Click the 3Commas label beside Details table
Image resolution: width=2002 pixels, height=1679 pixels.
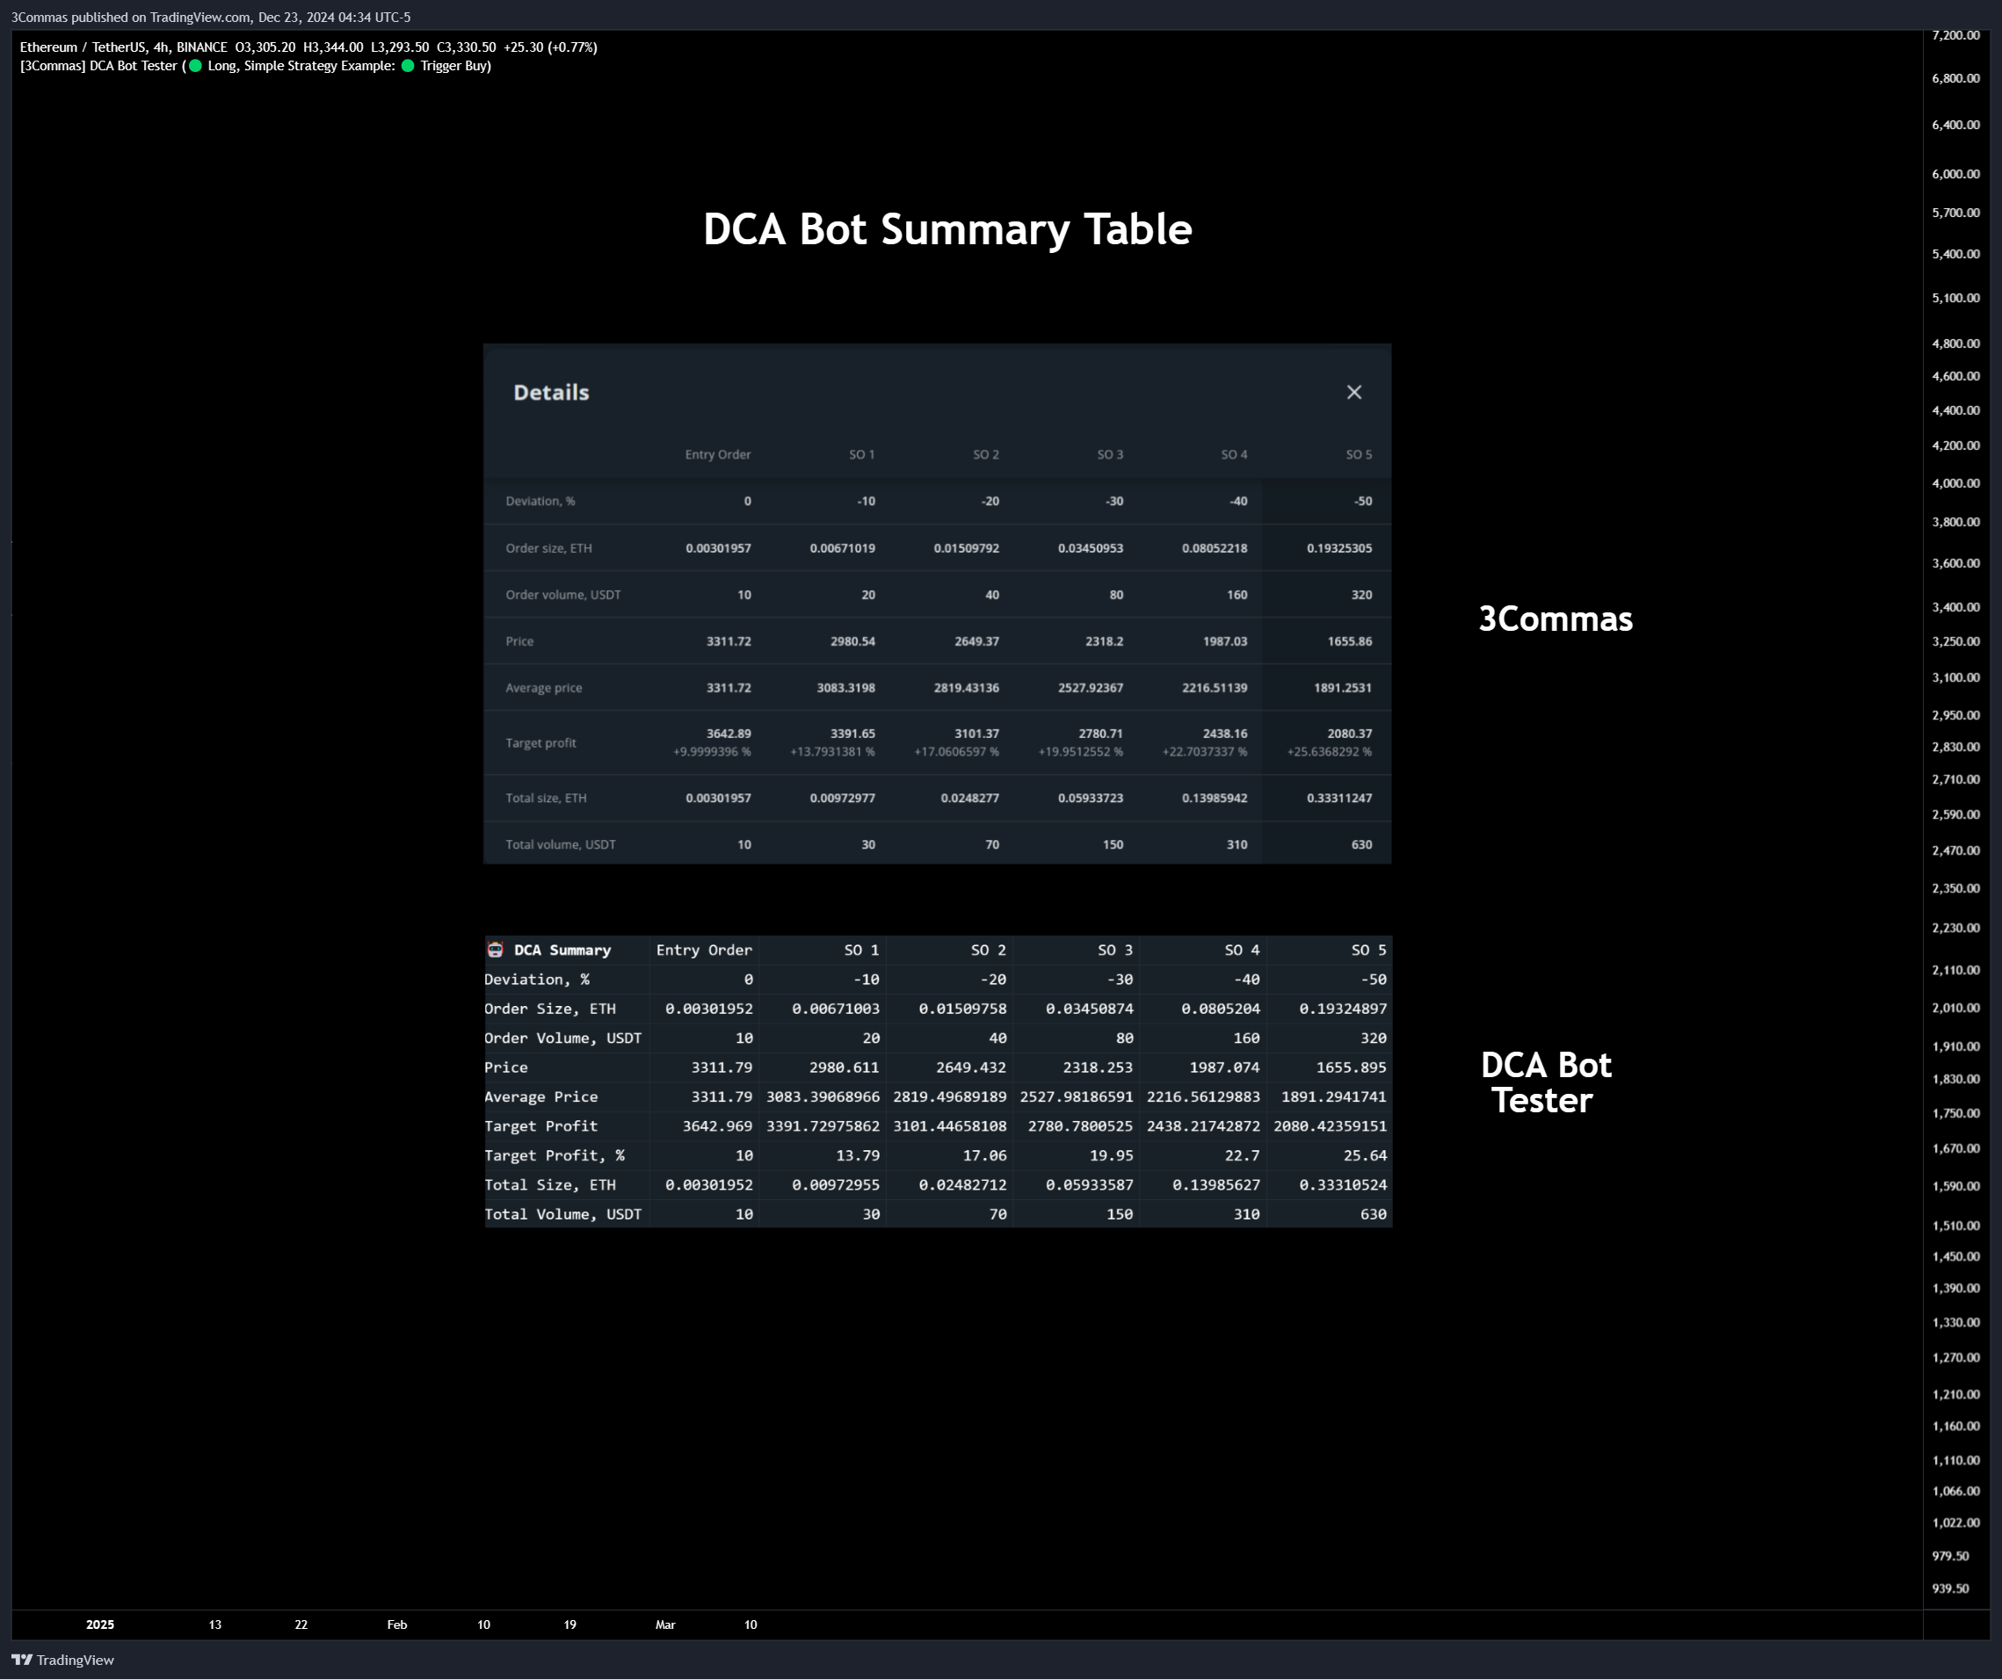point(1555,619)
